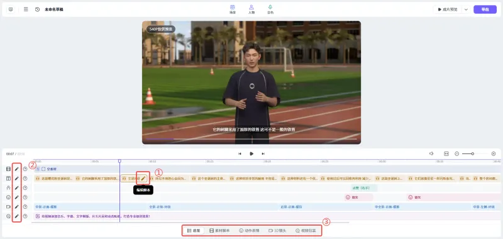Select the first script clip in the timeline
This screenshot has height=239, width=503.
coord(54,179)
